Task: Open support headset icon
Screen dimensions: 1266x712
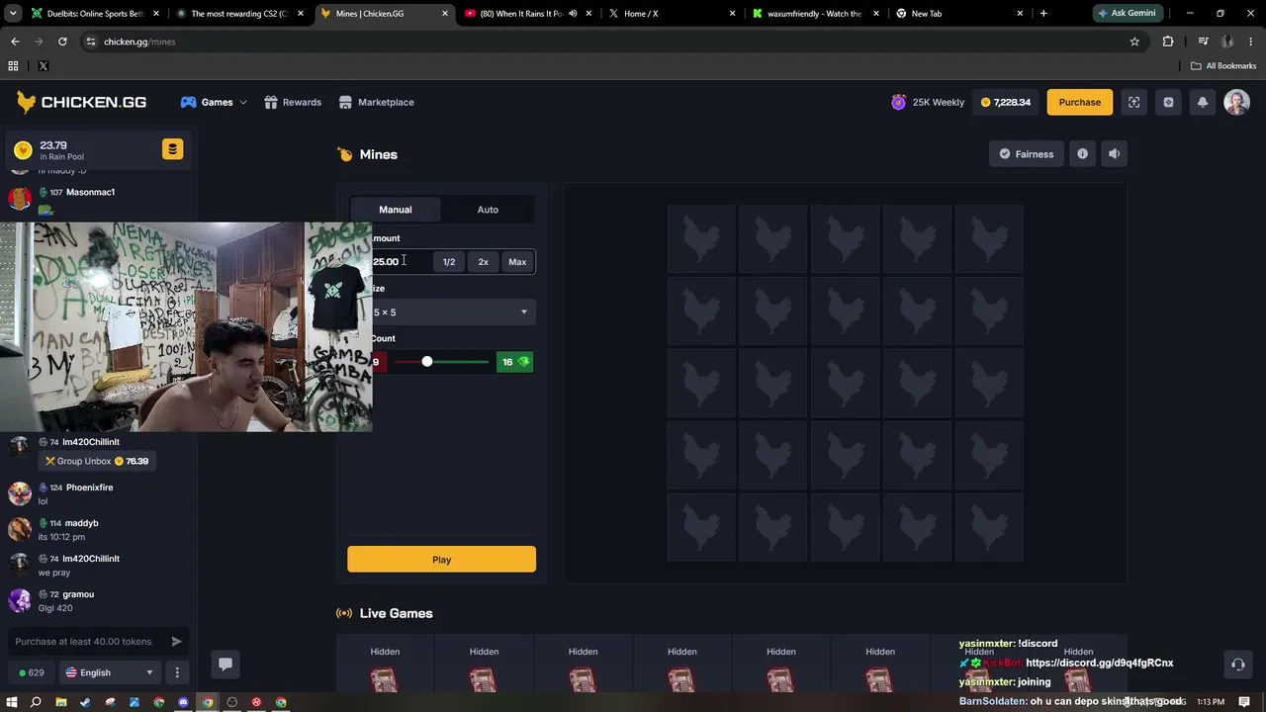Action: [x=1237, y=665]
